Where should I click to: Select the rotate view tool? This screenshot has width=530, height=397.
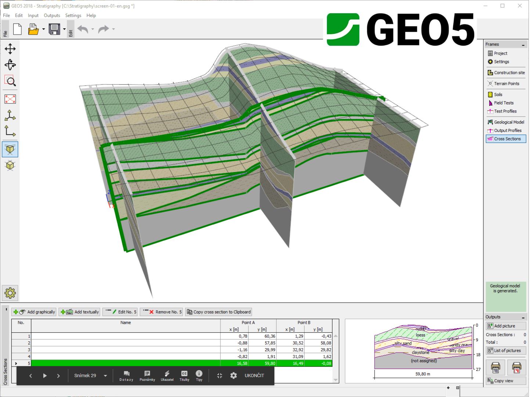point(10,65)
